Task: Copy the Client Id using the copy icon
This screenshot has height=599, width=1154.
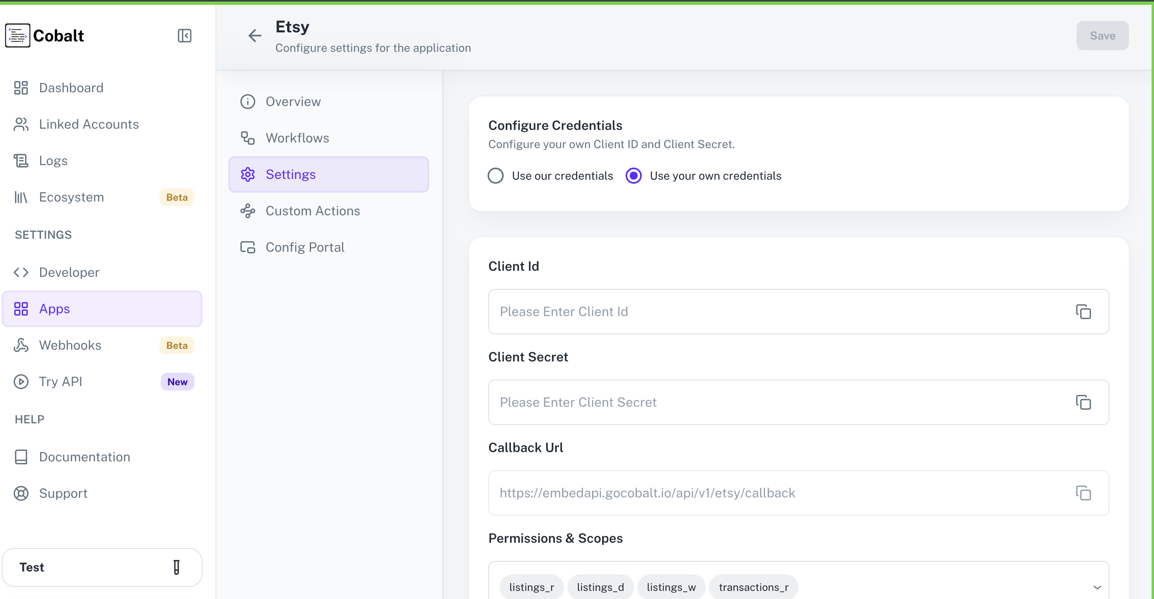Action: 1083,312
